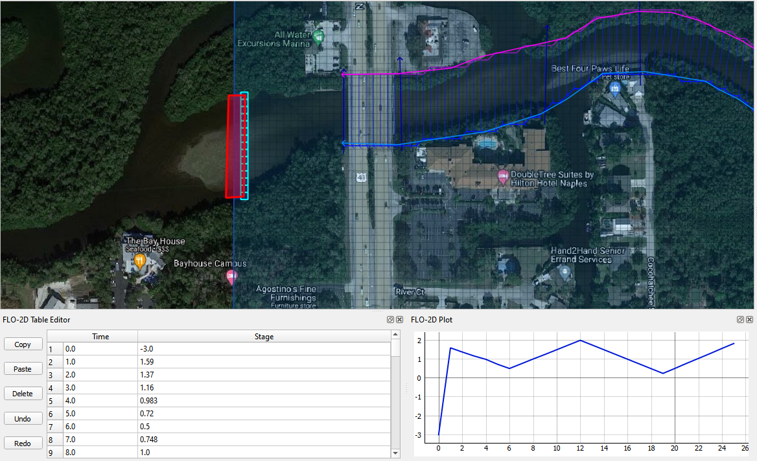757x461 pixels.
Task: Select the Time column header
Action: [100, 337]
